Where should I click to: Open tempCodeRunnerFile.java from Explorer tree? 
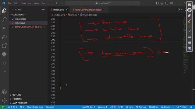coord(28,27)
